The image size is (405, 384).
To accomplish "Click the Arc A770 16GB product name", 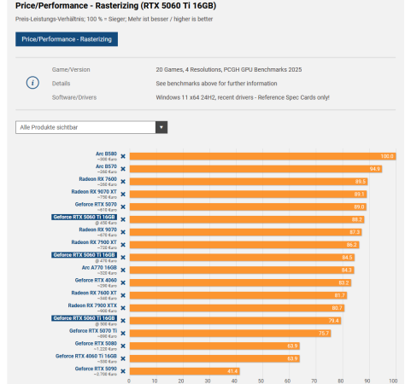I will (x=99, y=267).
